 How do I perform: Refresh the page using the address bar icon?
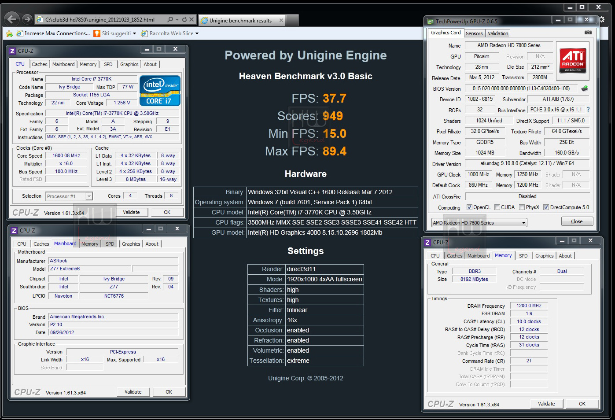[184, 19]
